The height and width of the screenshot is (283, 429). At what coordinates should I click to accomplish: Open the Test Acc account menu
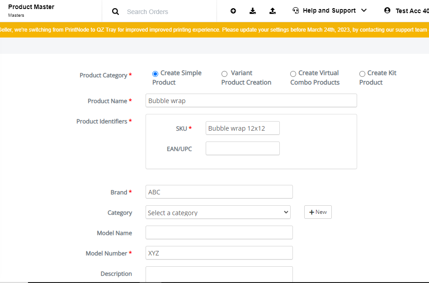pos(412,11)
